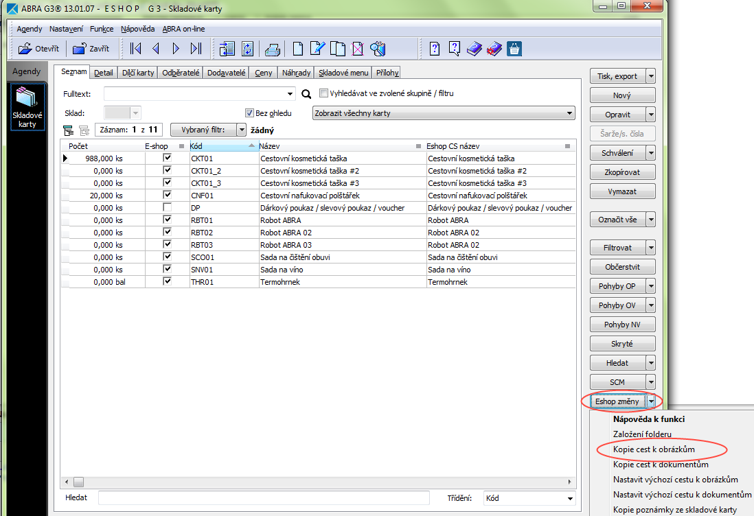Click the Zavřít toolbar button
The image size is (754, 516).
(91, 49)
